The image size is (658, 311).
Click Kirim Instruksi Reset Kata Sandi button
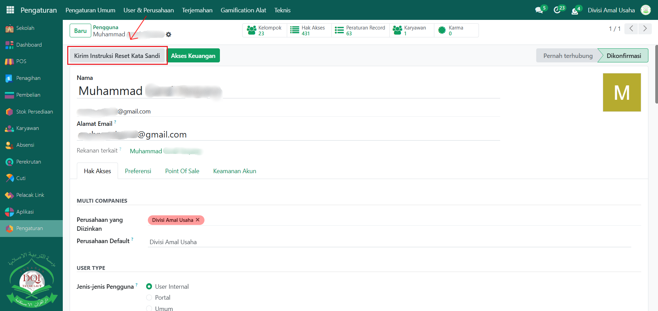click(x=117, y=56)
